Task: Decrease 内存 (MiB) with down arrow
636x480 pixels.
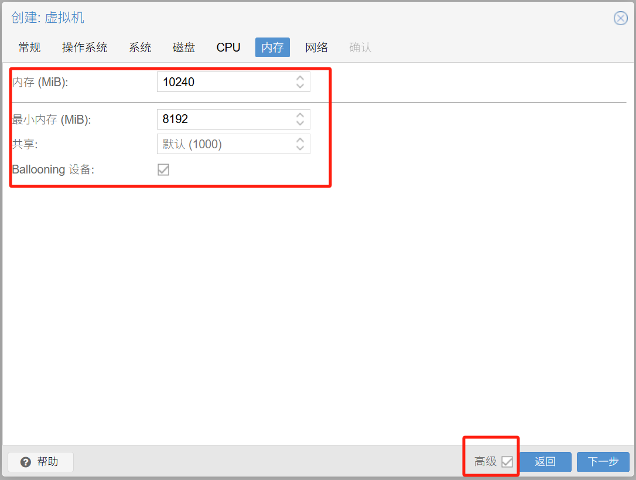Action: point(300,86)
